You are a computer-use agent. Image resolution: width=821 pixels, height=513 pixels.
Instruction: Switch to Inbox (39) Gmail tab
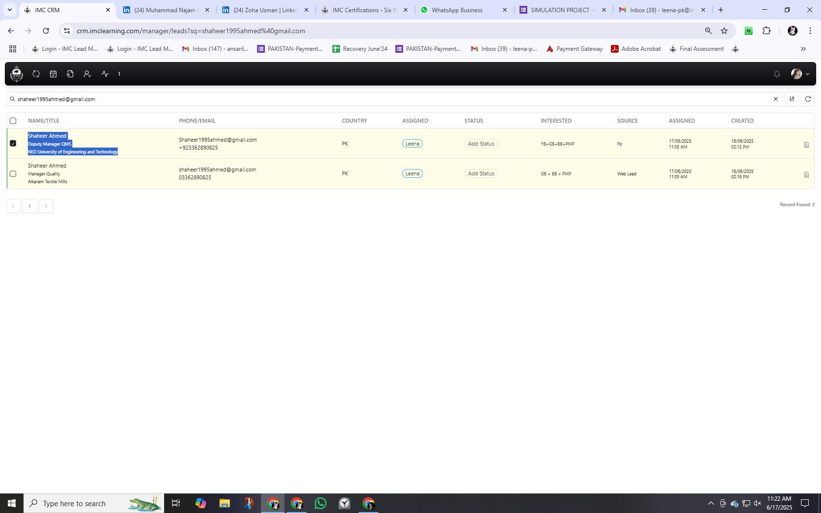tap(662, 10)
